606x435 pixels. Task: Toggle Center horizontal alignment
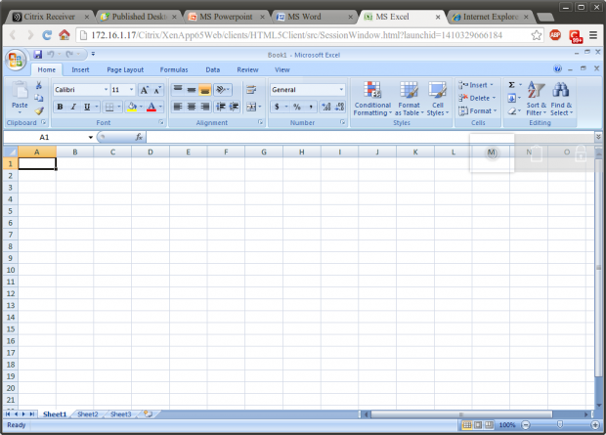192,107
